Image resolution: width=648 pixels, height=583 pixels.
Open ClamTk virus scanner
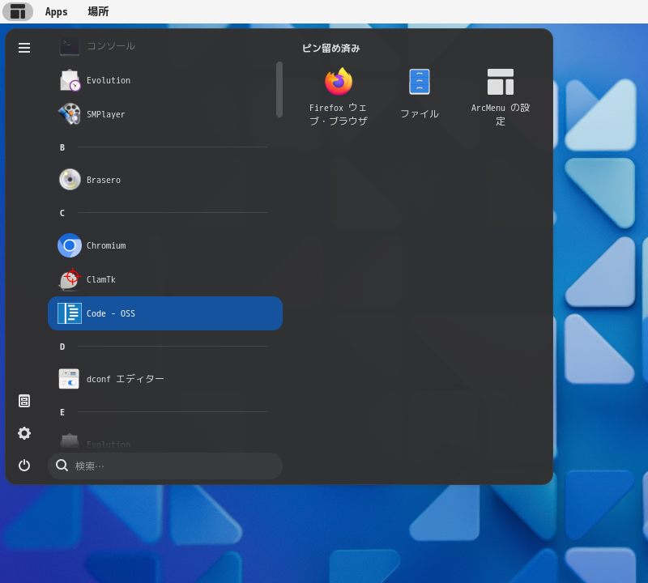tap(165, 279)
